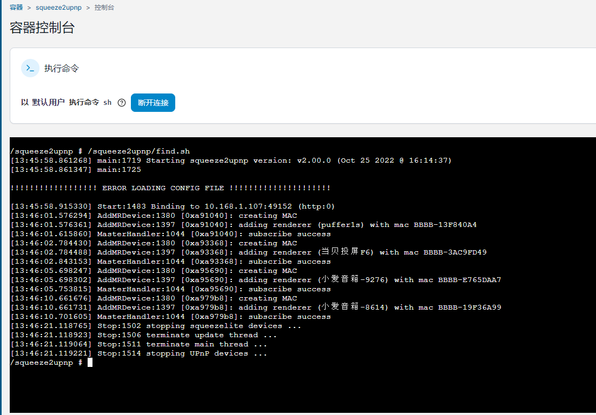Click the /squeeze2upnp/find.sh command line
Image resolution: width=596 pixels, height=415 pixels.
(101, 151)
